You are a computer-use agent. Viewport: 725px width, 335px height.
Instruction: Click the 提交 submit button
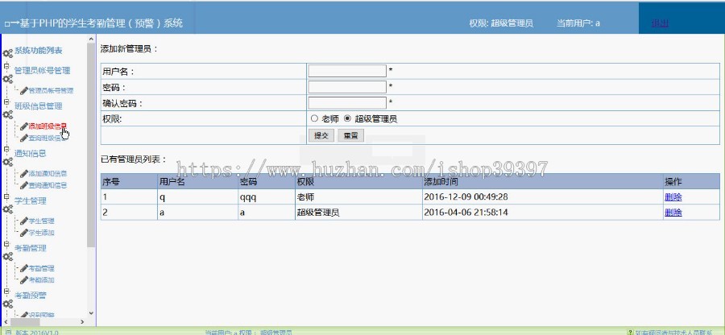pos(321,135)
